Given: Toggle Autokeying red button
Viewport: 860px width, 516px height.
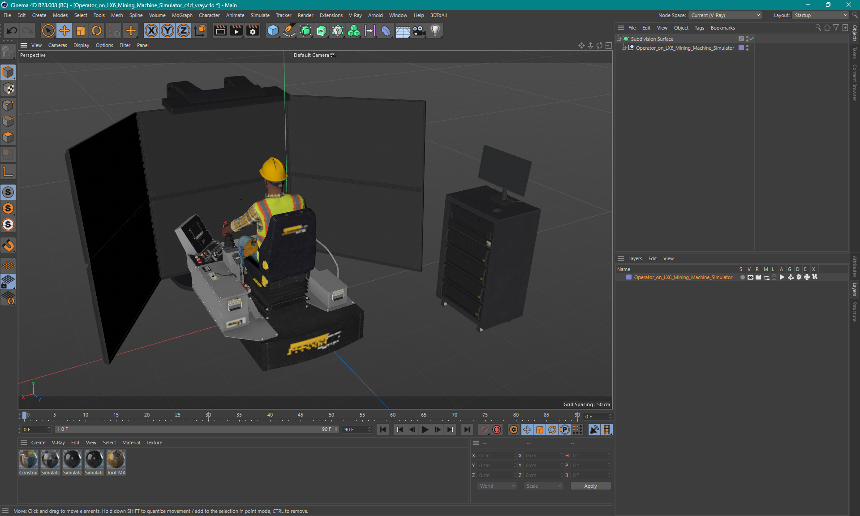Looking at the screenshot, I should pyautogui.click(x=497, y=430).
